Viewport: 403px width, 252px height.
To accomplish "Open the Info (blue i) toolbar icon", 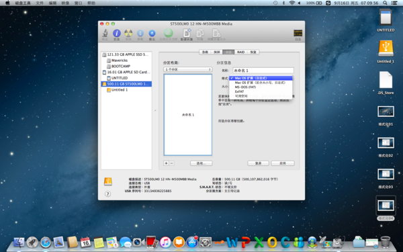I will coord(117,33).
